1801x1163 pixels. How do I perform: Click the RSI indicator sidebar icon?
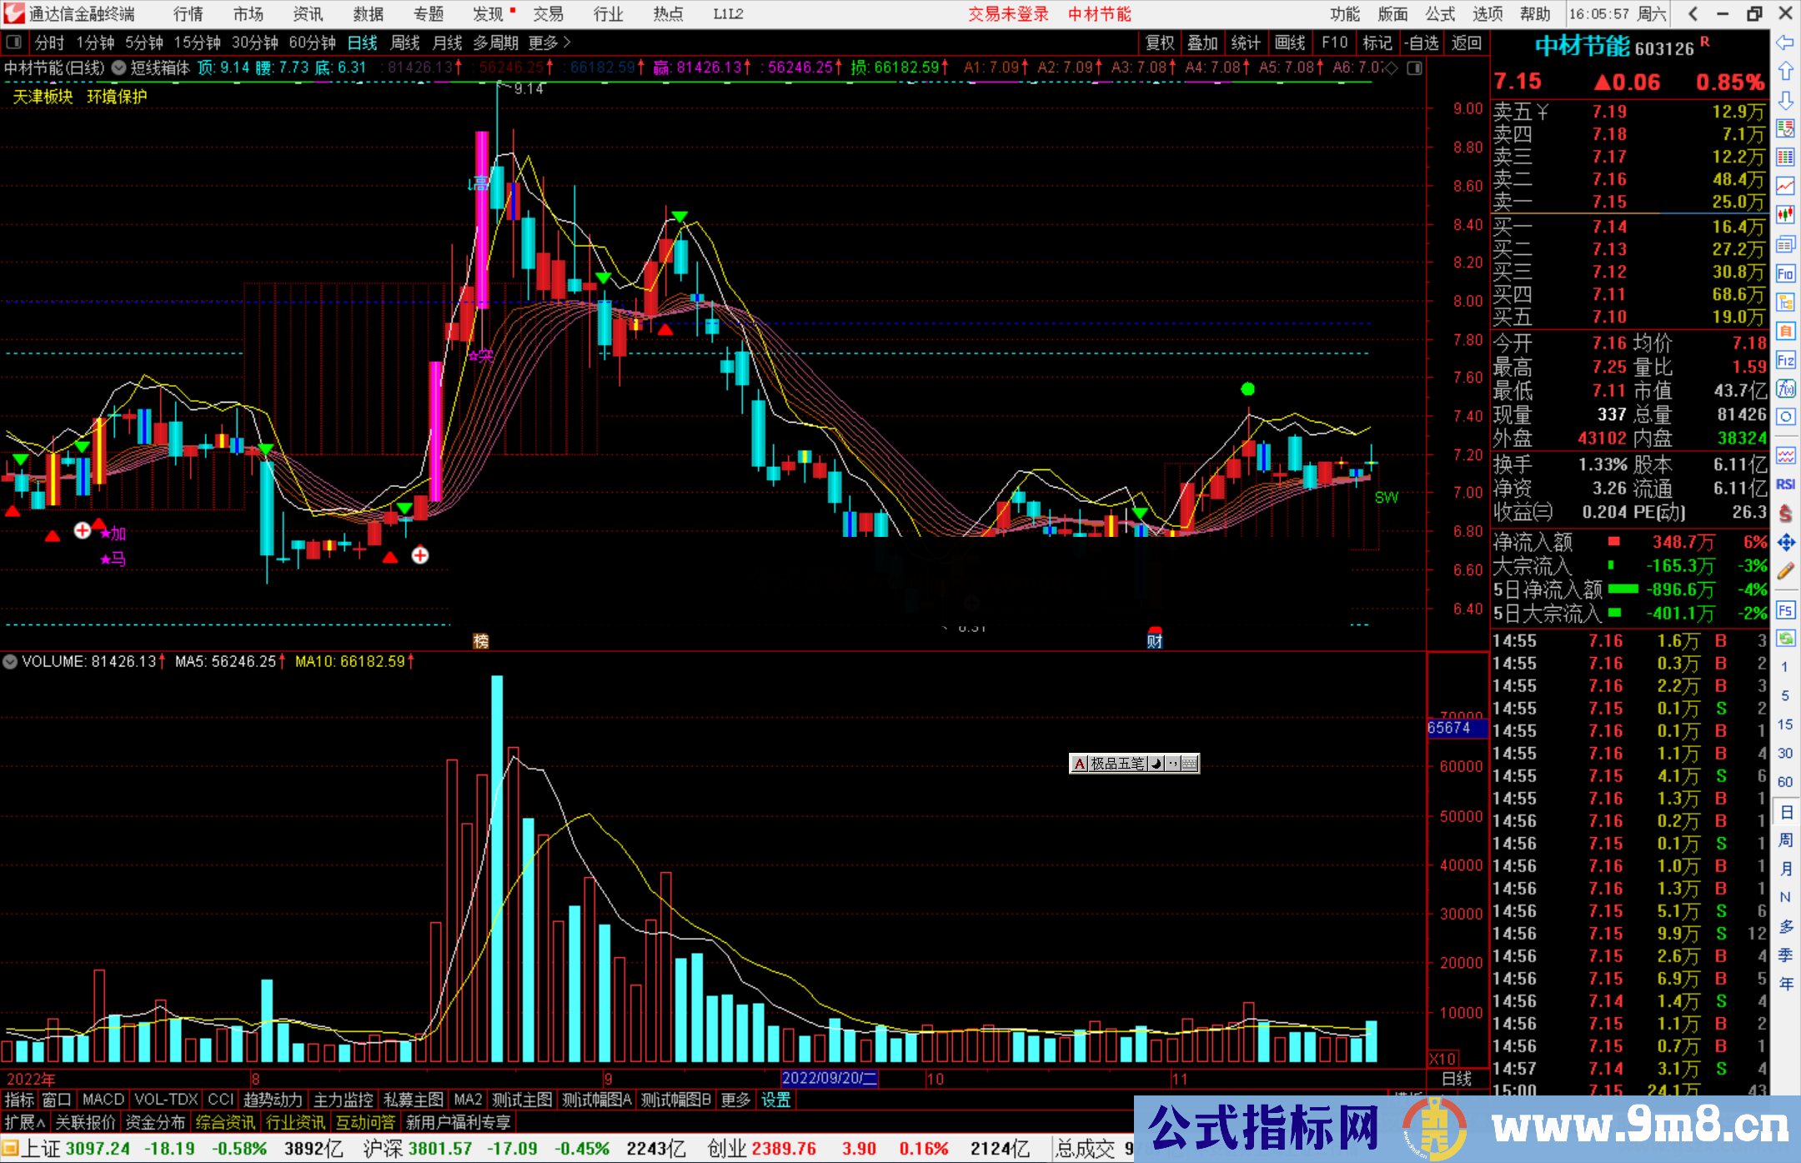(x=1785, y=484)
